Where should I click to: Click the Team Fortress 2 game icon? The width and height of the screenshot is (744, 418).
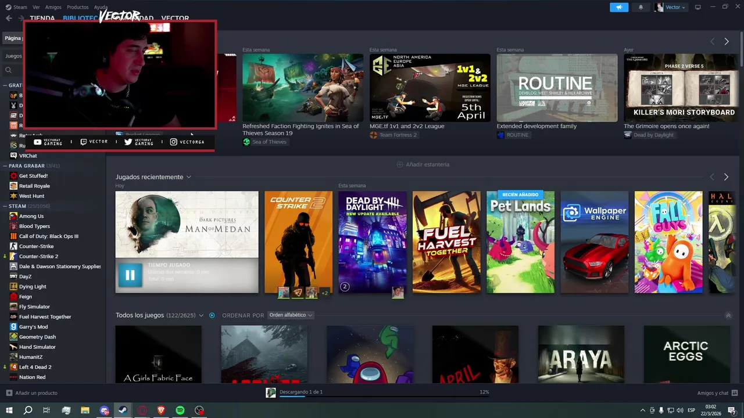pos(374,135)
